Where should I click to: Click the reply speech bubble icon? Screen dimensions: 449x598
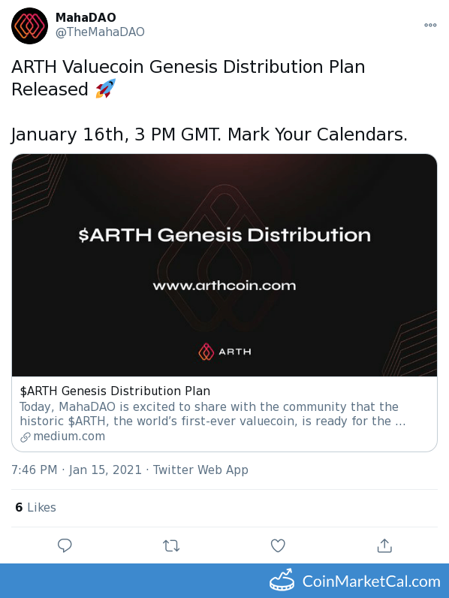[x=65, y=545]
